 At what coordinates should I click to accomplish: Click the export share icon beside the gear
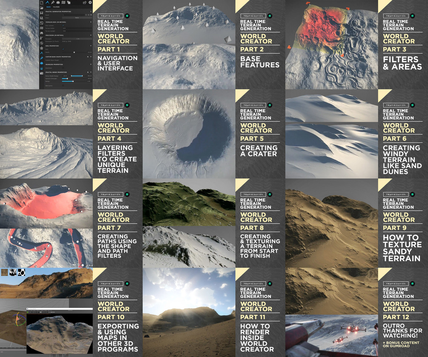[x=85, y=3]
